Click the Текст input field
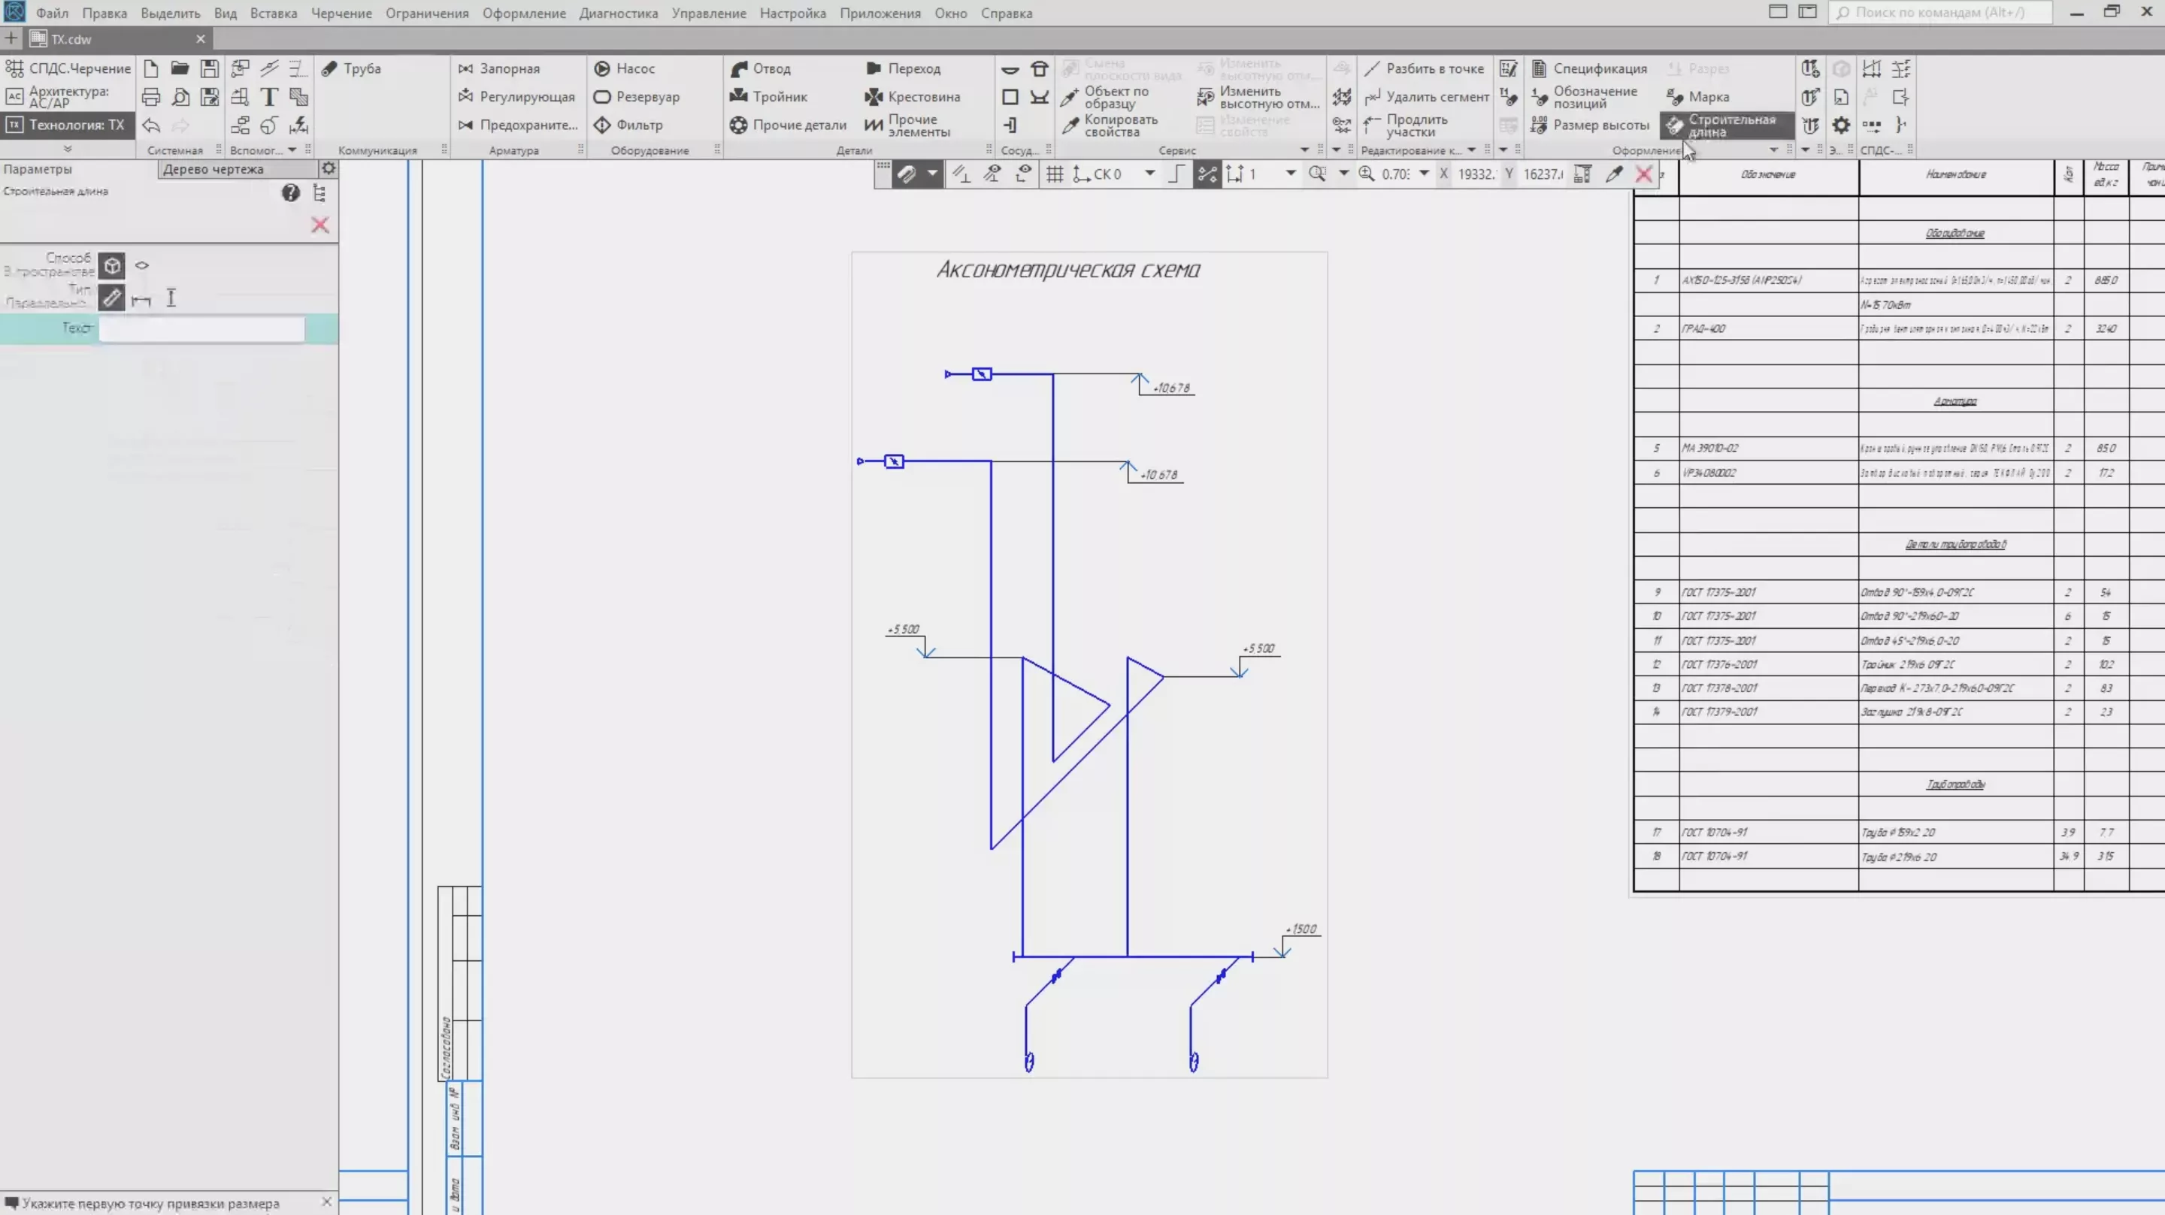Viewport: 2165px width, 1215px height. [x=201, y=328]
